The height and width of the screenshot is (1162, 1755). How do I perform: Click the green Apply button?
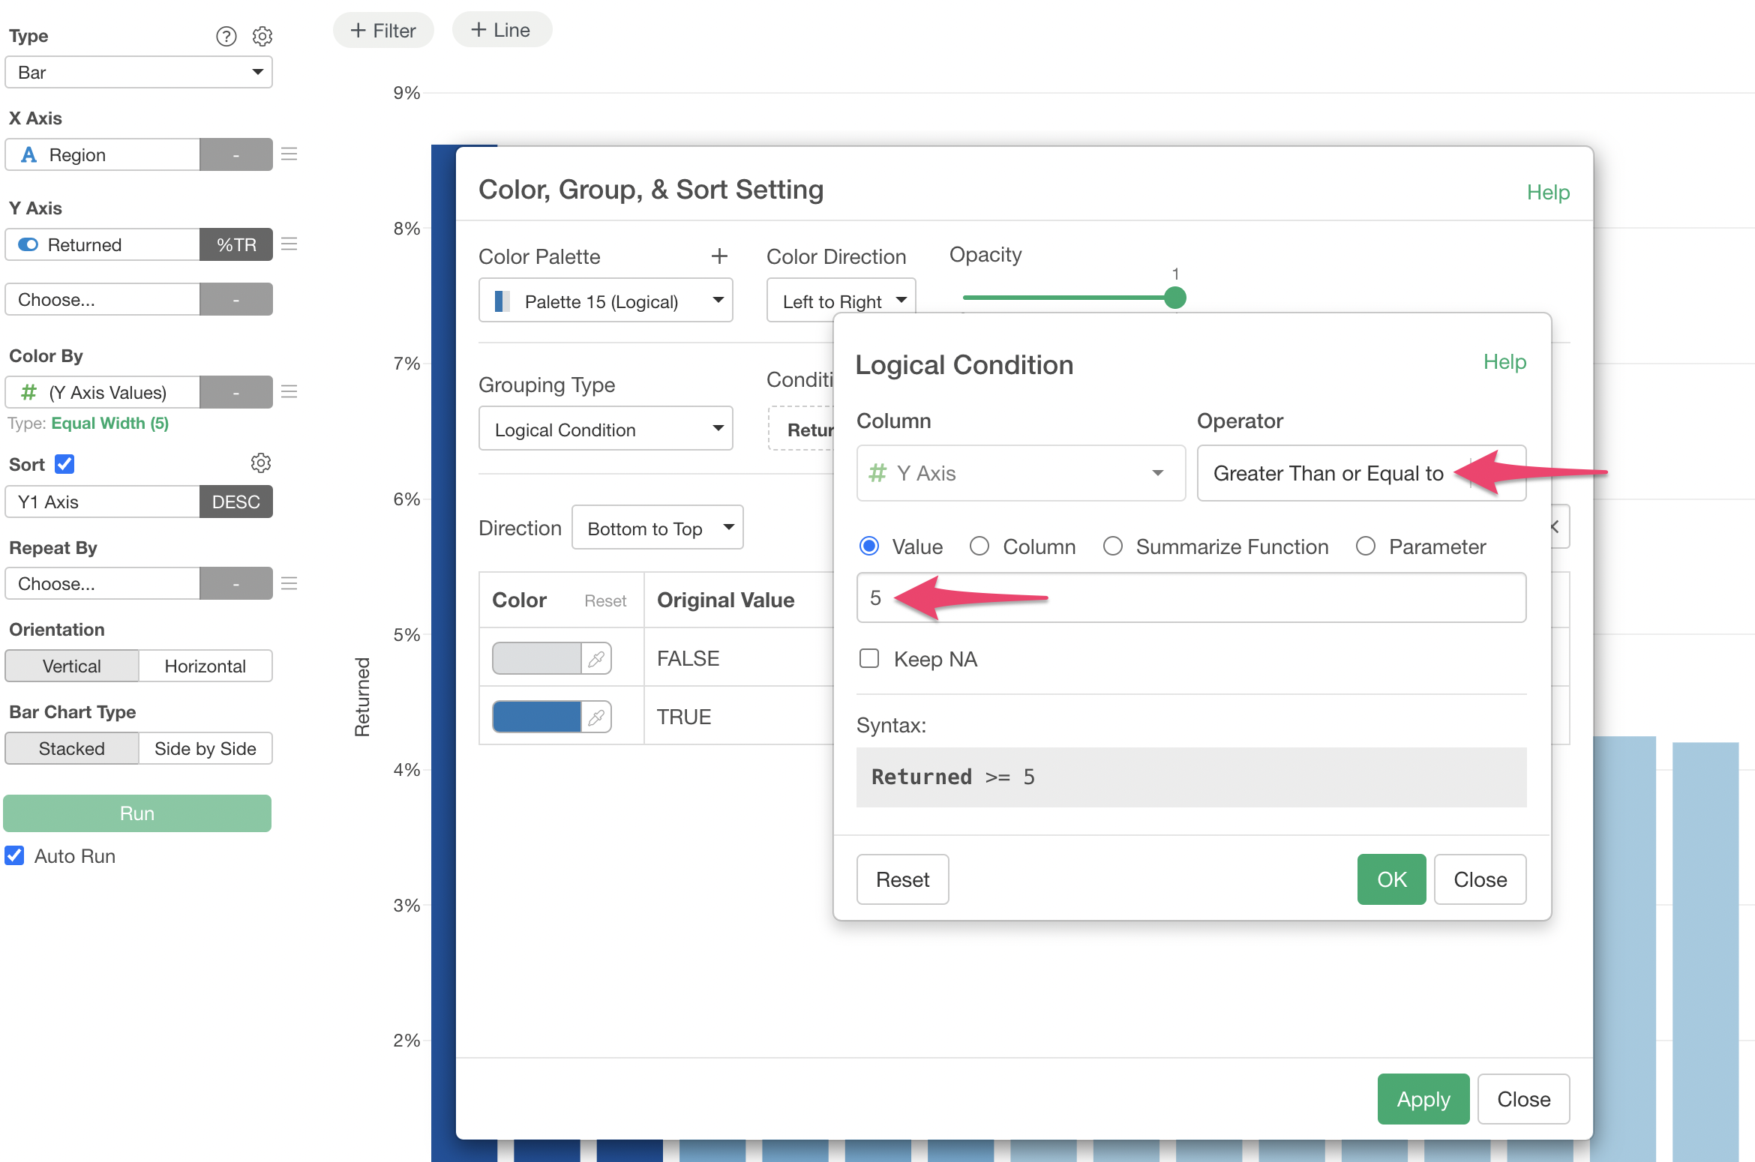point(1423,1099)
